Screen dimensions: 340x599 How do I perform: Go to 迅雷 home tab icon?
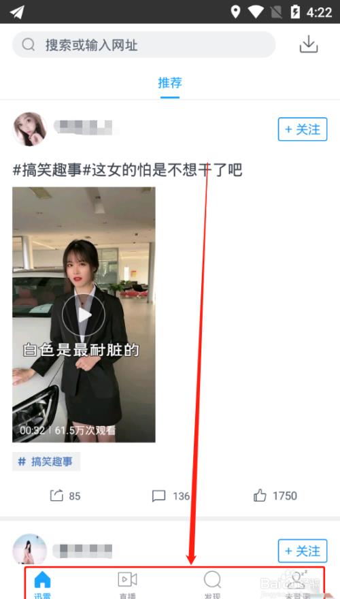click(42, 580)
